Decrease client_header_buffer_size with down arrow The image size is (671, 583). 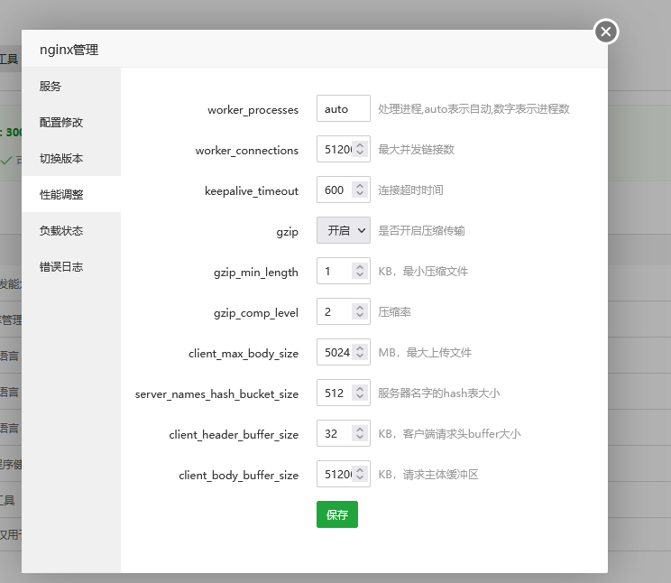pos(360,438)
